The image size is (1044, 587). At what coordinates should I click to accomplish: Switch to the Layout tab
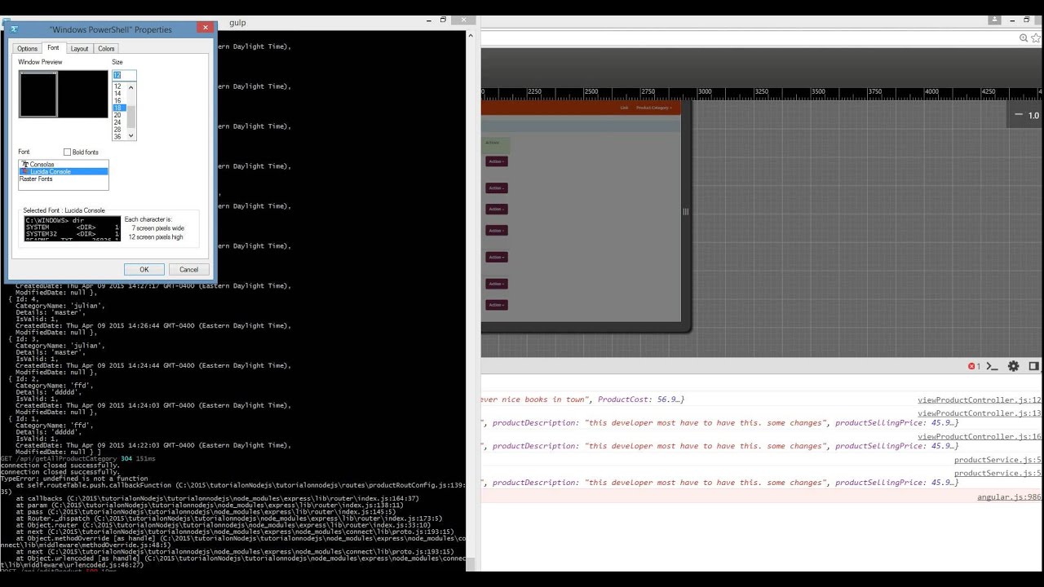79,49
